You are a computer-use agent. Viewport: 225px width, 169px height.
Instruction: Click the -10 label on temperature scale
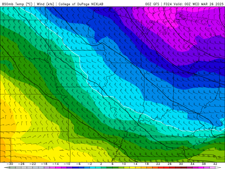click(67, 164)
